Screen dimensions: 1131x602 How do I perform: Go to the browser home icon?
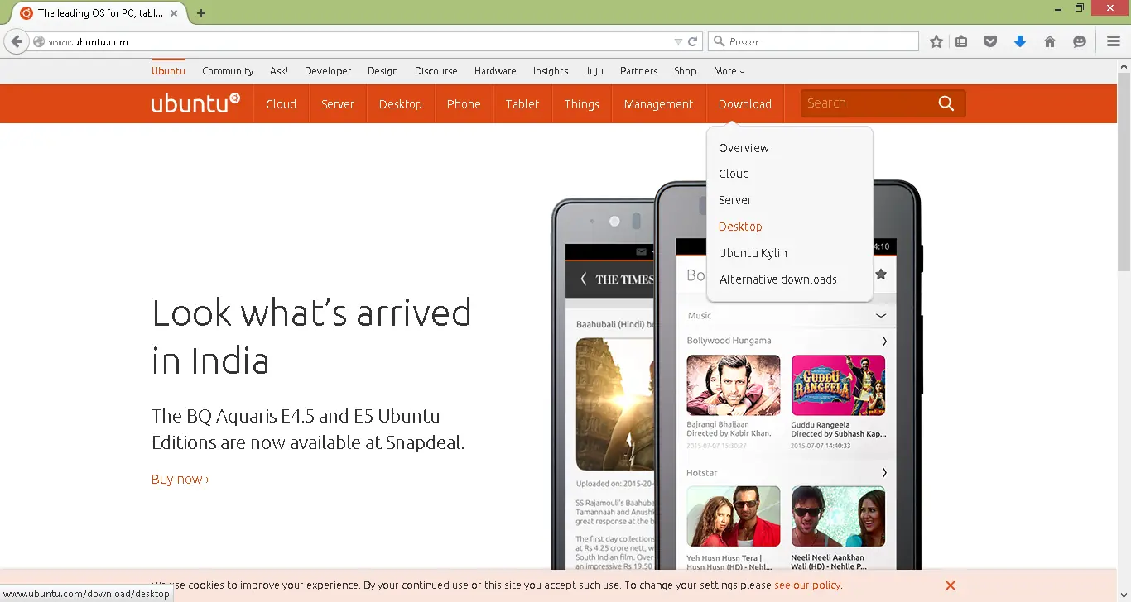[x=1050, y=41]
